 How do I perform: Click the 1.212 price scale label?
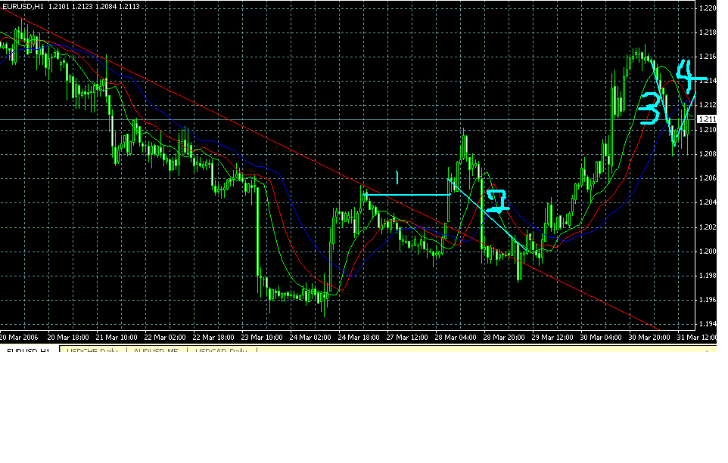(707, 105)
